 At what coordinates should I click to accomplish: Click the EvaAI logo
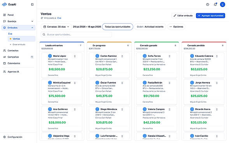tap(9, 4)
